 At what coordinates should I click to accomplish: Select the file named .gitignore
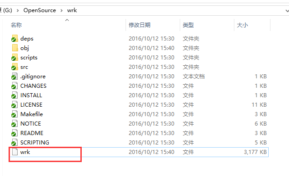pos(33,77)
